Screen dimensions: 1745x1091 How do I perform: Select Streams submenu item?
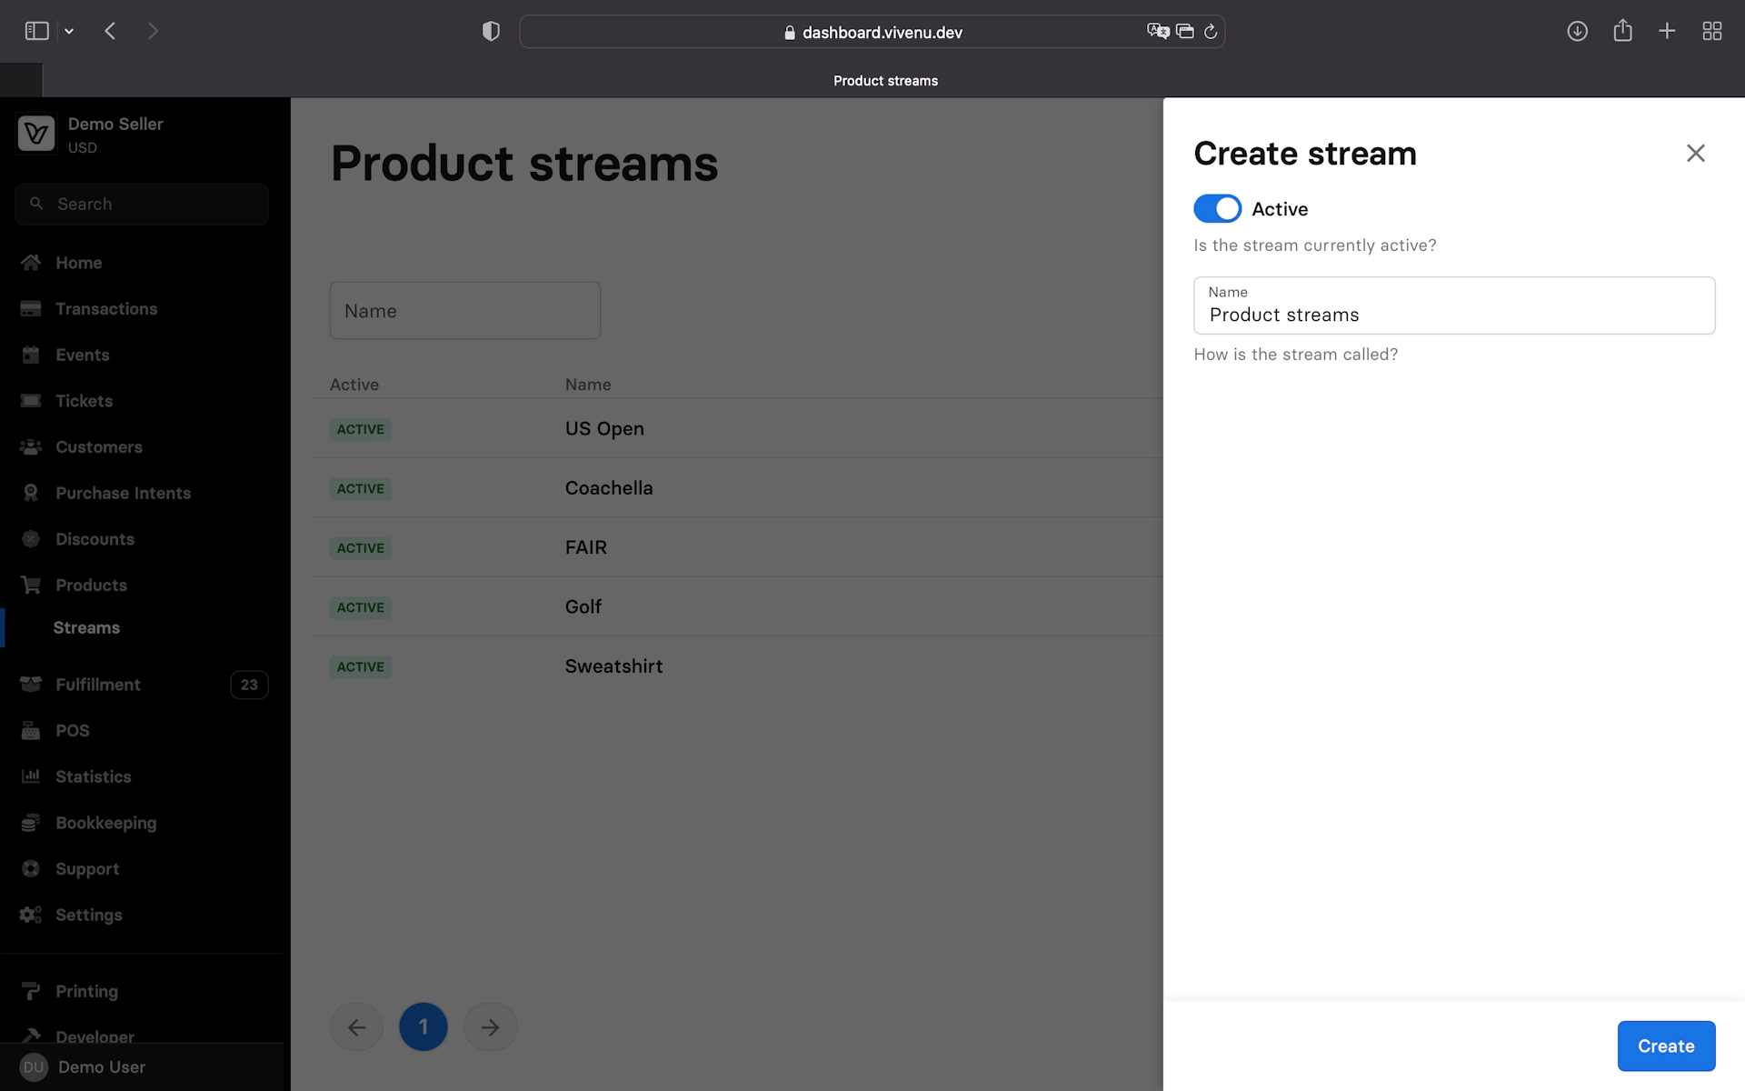coord(86,628)
